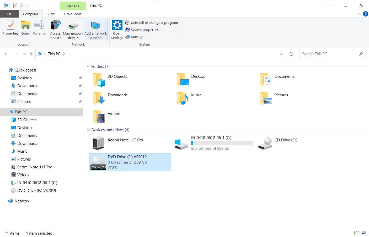Open the address bar history dropdown

pos(281,54)
